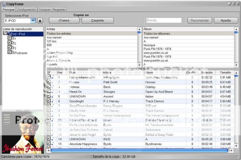Click the iTunes copy button
Screen dimensions: 241x160
coord(64,21)
